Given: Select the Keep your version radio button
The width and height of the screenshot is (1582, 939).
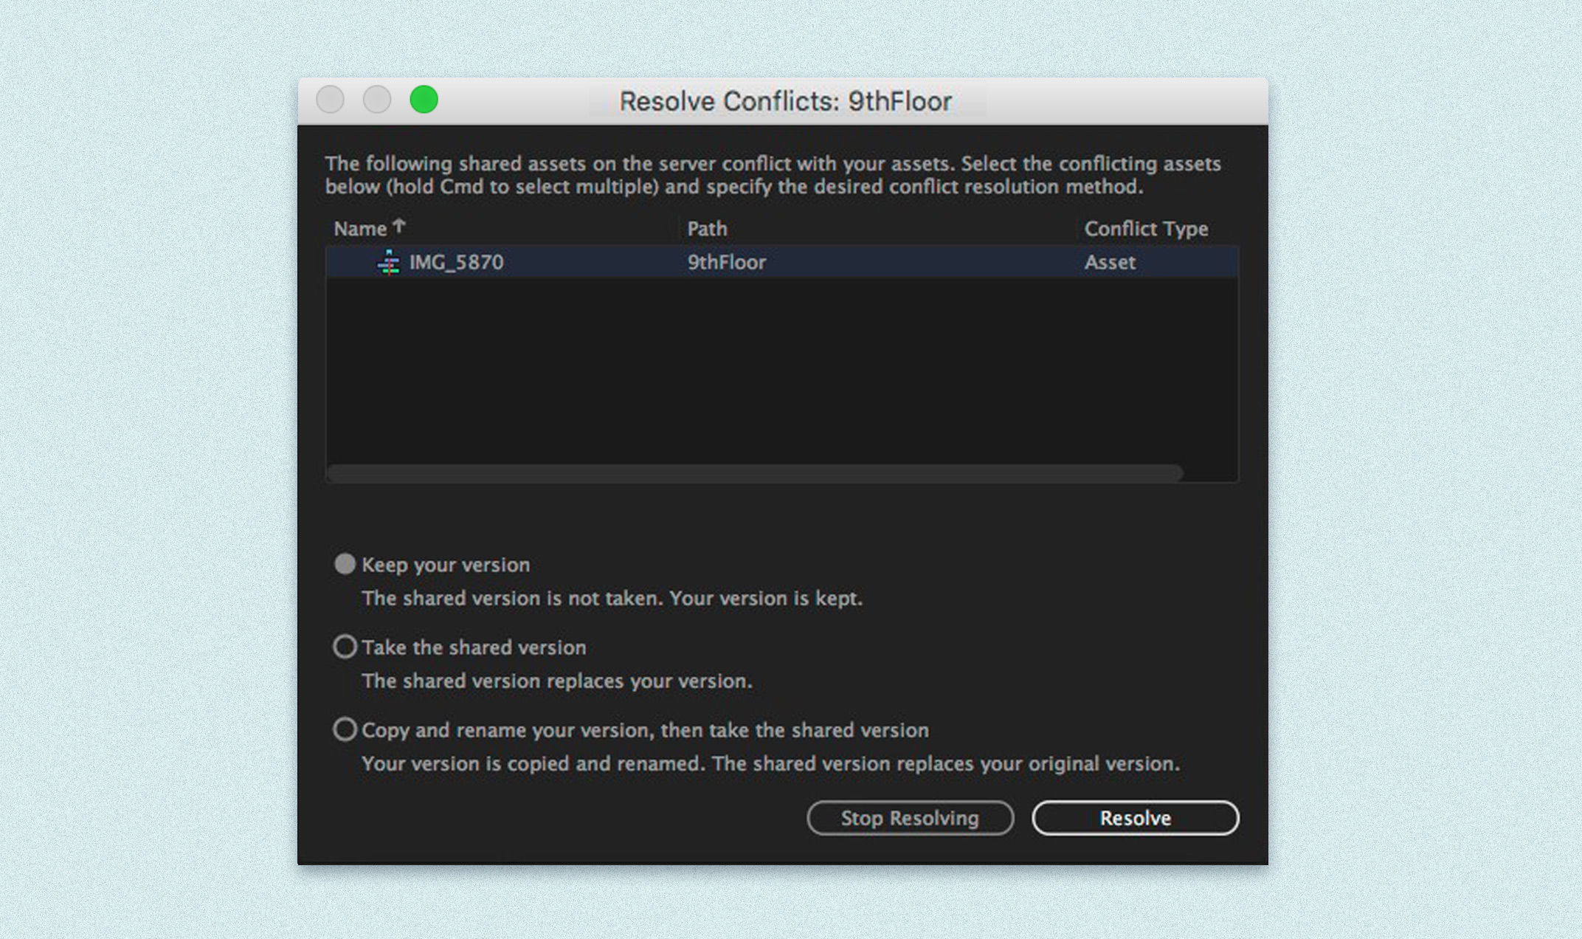Looking at the screenshot, I should 345,564.
